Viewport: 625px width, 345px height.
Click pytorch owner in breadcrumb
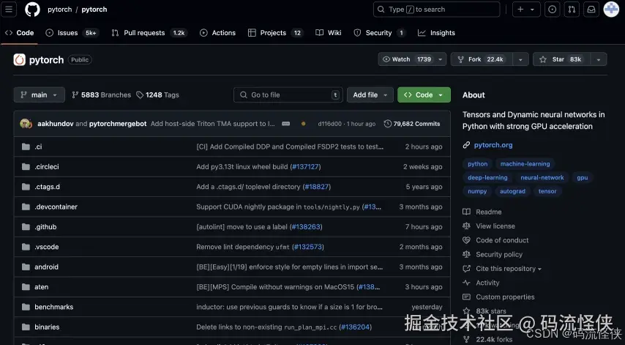60,10
